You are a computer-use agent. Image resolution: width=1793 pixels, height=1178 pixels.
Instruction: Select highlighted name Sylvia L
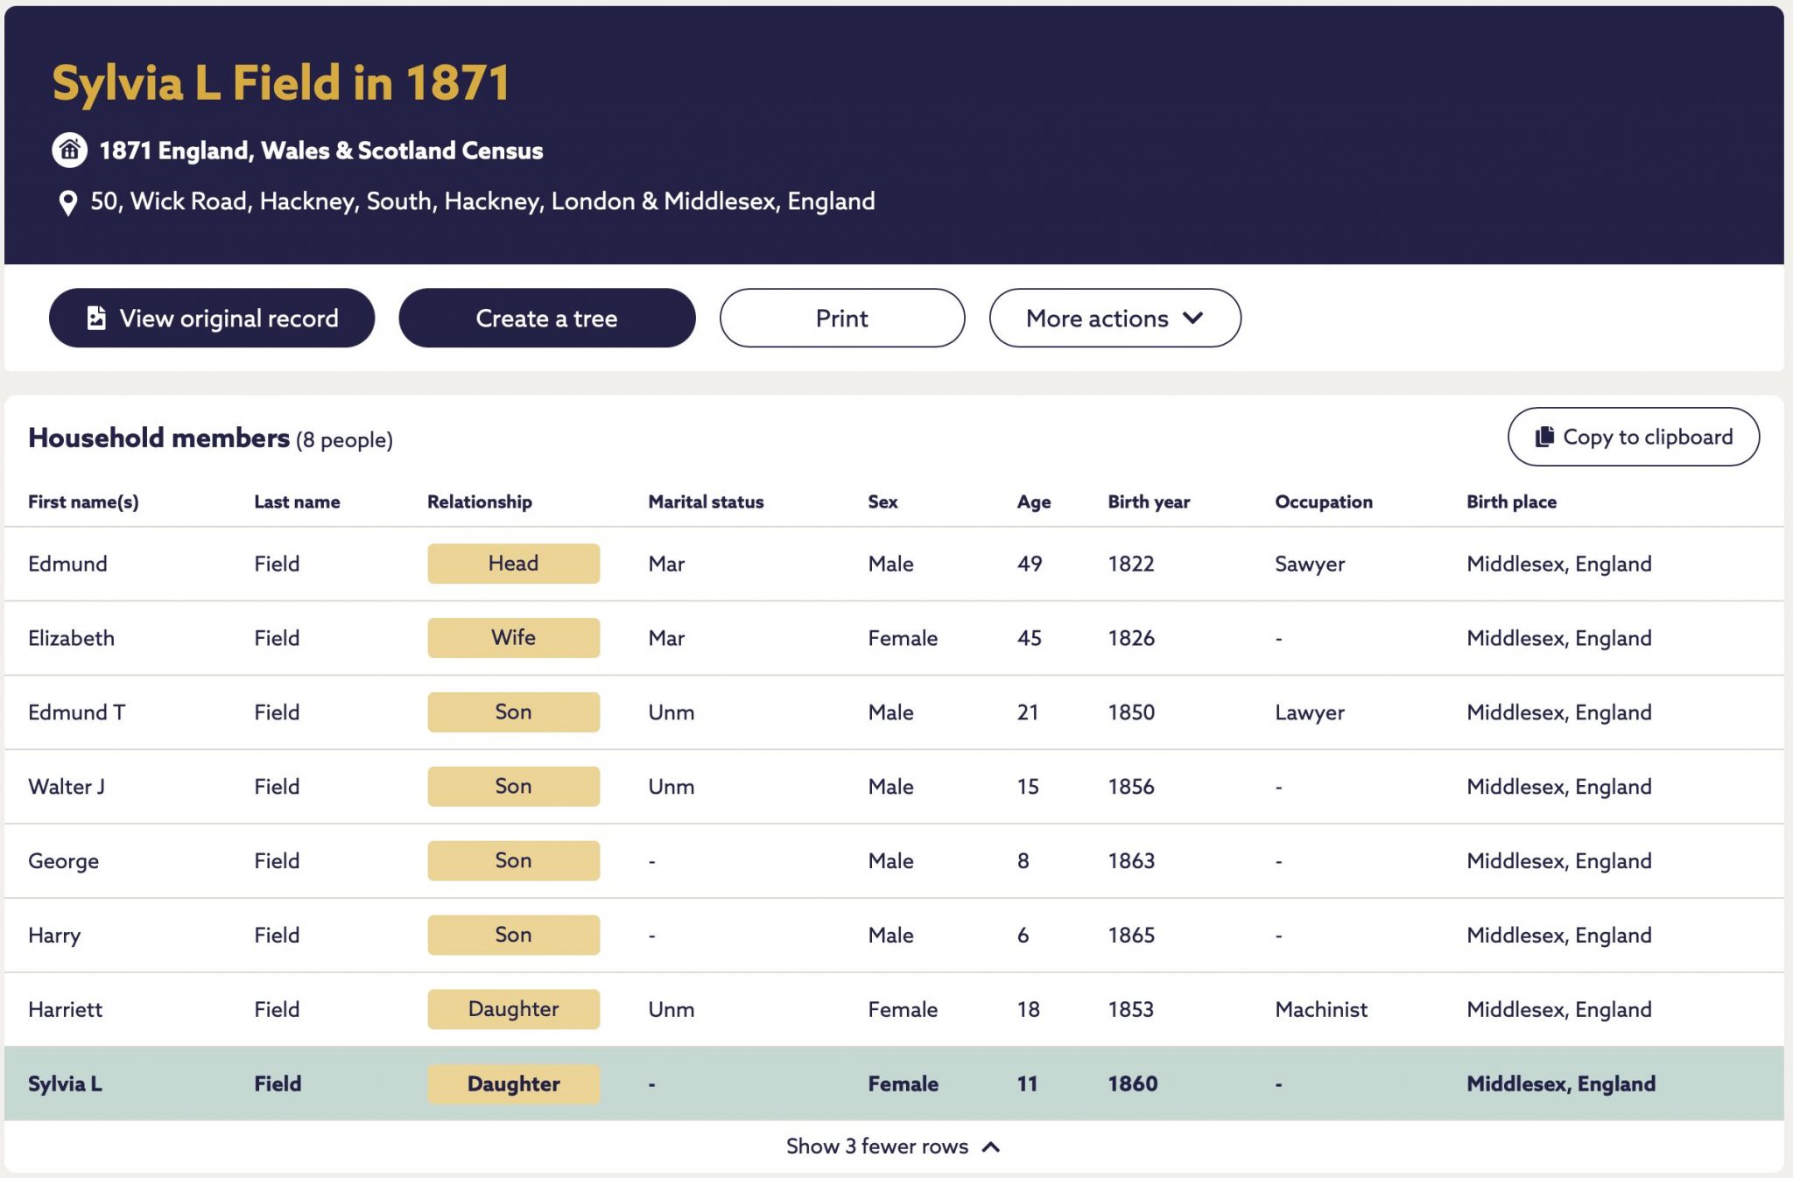(65, 1083)
